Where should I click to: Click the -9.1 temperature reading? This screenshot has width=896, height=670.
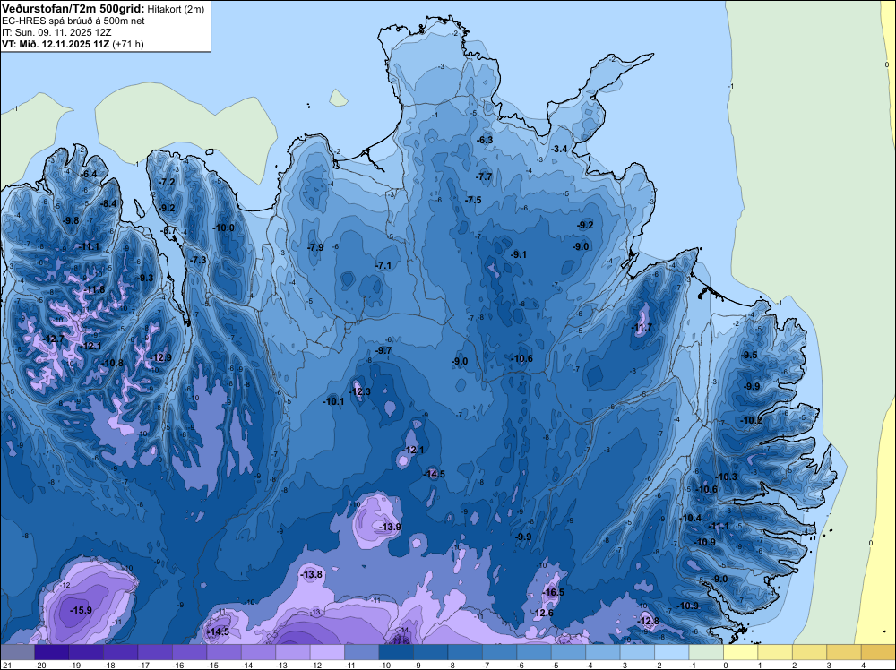pos(518,254)
